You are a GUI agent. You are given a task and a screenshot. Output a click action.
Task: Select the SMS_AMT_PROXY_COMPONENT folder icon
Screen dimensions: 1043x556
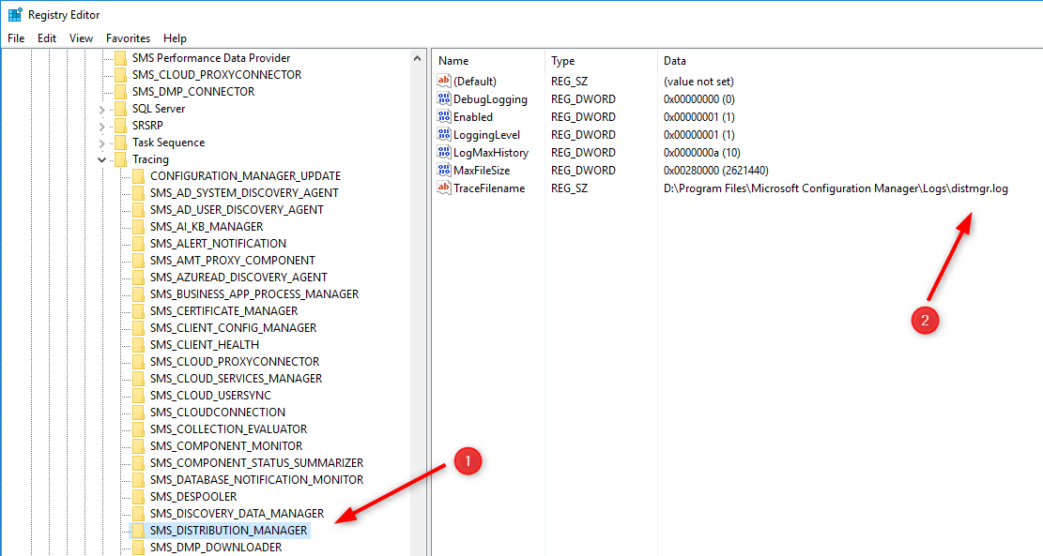coord(138,261)
